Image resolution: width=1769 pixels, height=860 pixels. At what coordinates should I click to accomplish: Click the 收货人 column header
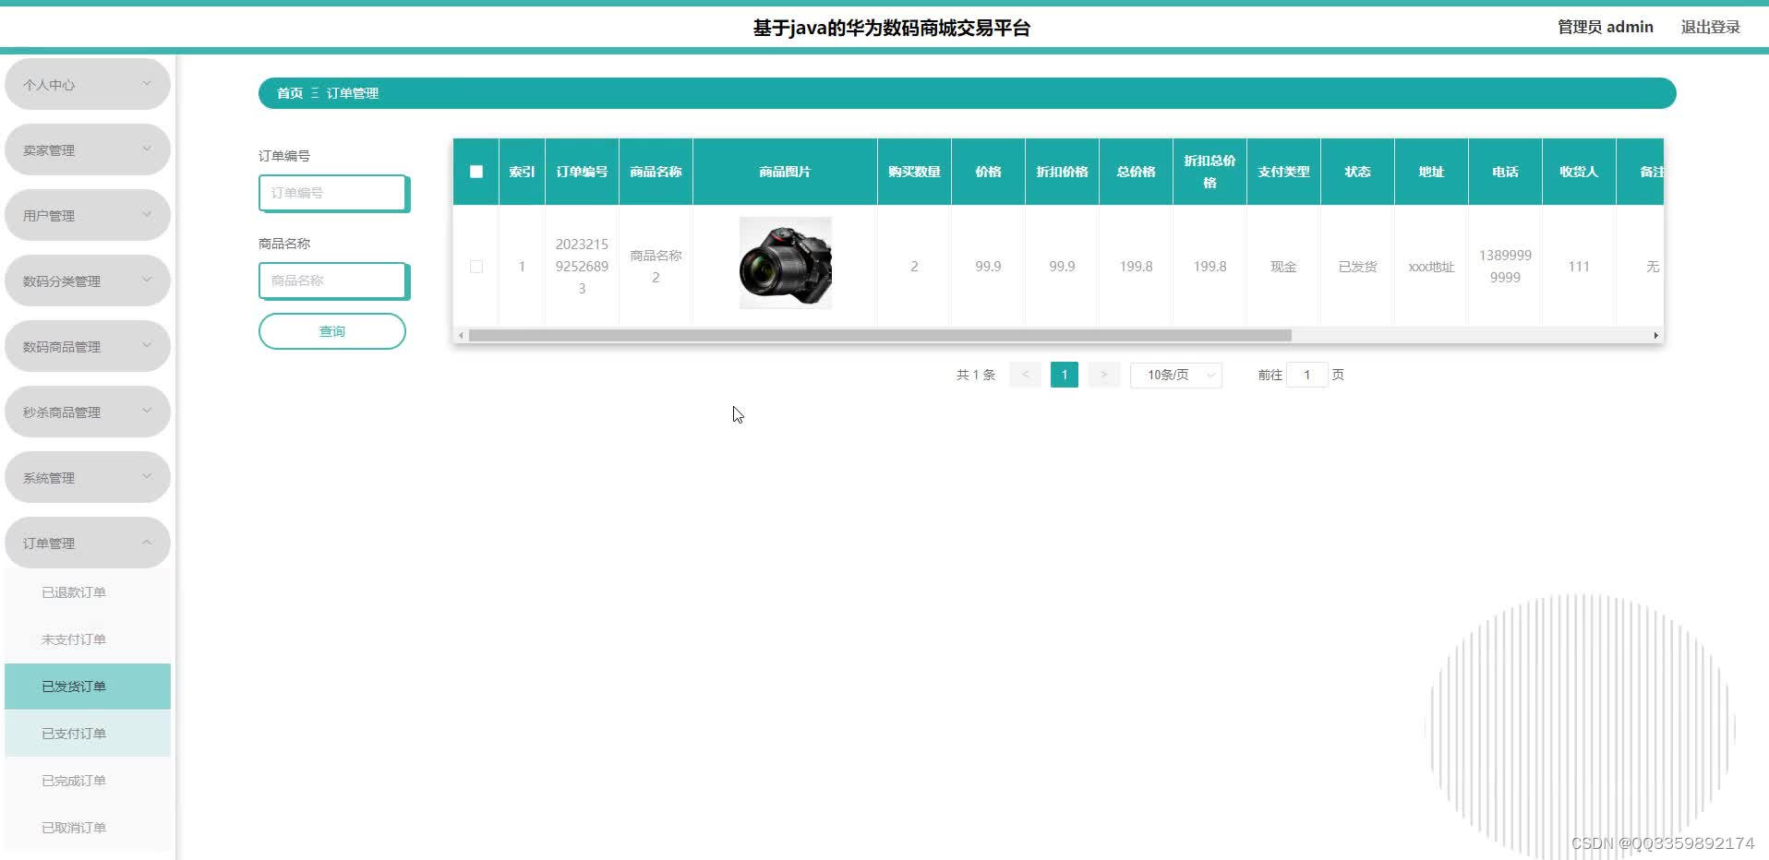click(1579, 172)
